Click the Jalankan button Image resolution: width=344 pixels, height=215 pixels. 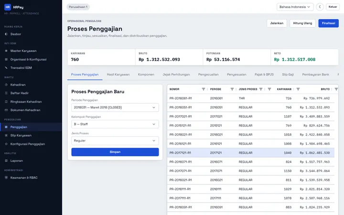[277, 23]
